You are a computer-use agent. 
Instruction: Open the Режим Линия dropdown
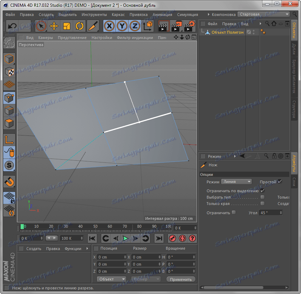[x=236, y=182]
